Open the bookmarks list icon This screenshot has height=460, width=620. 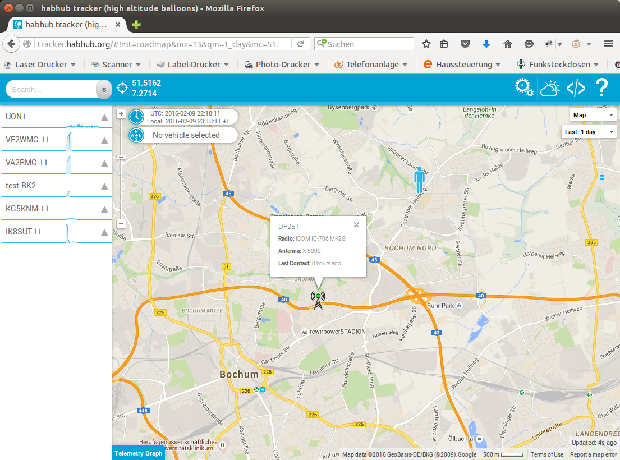pyautogui.click(x=444, y=44)
